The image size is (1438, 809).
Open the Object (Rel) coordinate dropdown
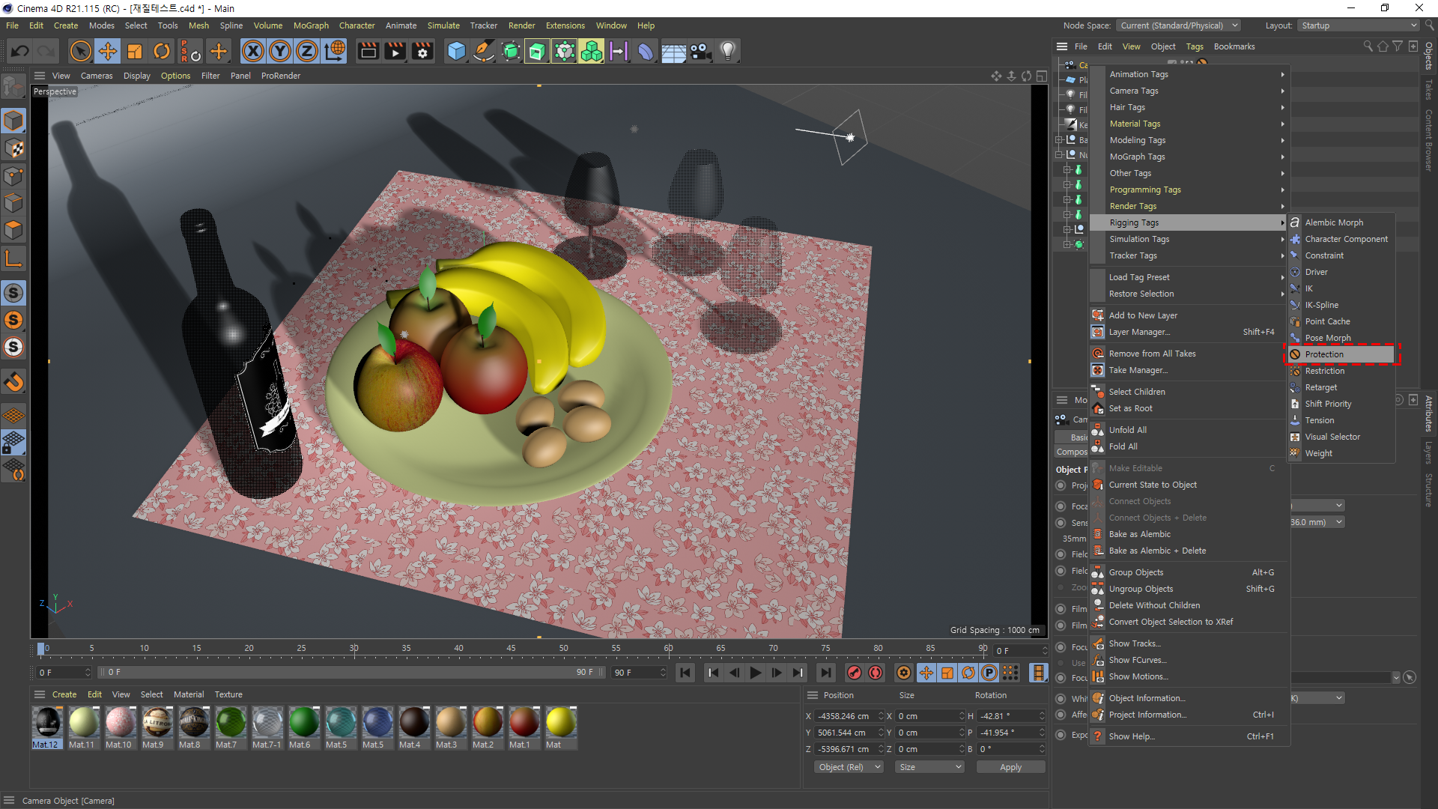(849, 767)
